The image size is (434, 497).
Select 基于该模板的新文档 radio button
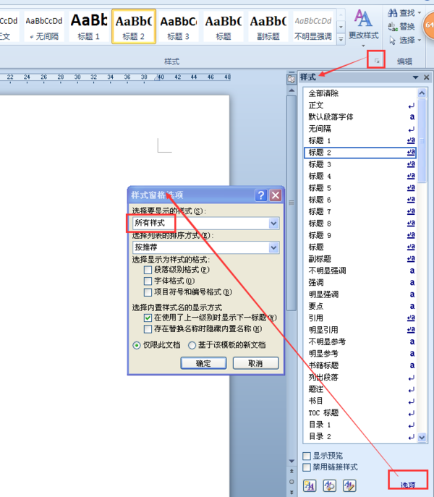(x=192, y=345)
